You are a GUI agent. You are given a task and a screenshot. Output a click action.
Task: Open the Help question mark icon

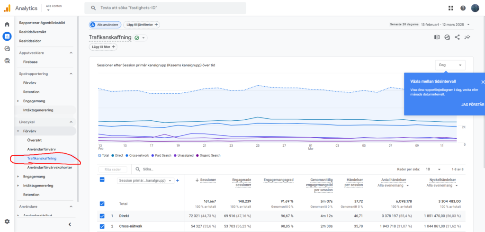click(463, 8)
